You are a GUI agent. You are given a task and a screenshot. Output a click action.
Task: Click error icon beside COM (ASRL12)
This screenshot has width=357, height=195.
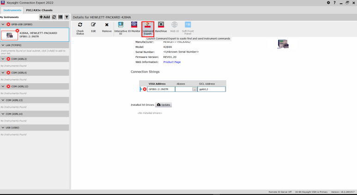coord(8,86)
